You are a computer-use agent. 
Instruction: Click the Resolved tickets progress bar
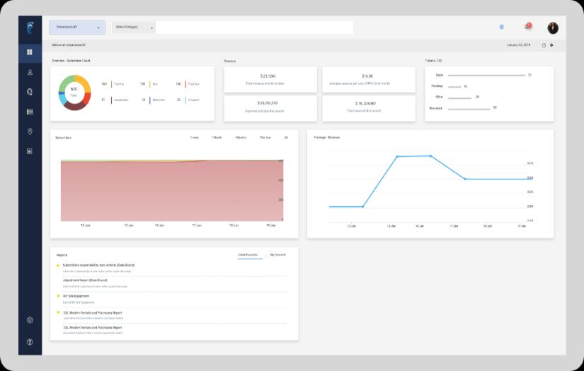pos(469,109)
